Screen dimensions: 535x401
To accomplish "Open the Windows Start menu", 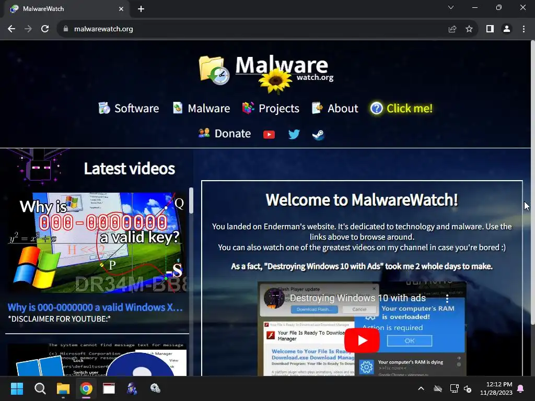I will pos(17,388).
